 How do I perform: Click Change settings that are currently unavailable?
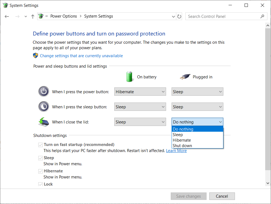pos(81,56)
